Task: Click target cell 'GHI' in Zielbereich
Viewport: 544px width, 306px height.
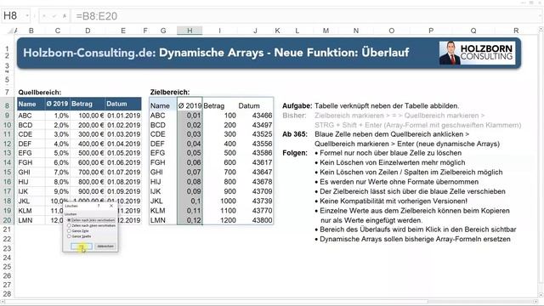Action: (163, 172)
